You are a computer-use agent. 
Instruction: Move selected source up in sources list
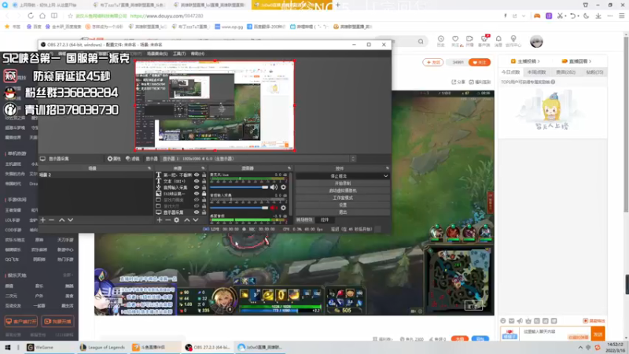(187, 220)
